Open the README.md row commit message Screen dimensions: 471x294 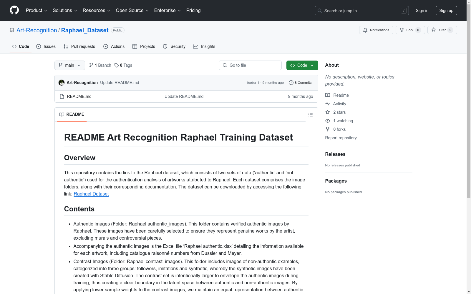[184, 96]
